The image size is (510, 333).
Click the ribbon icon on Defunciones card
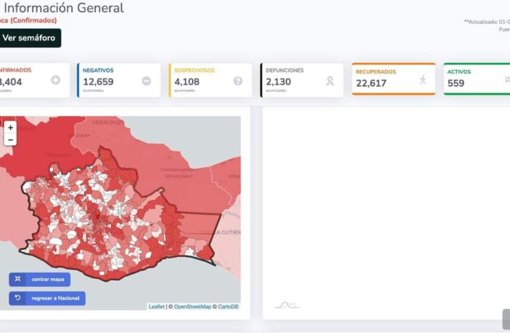pos(329,81)
